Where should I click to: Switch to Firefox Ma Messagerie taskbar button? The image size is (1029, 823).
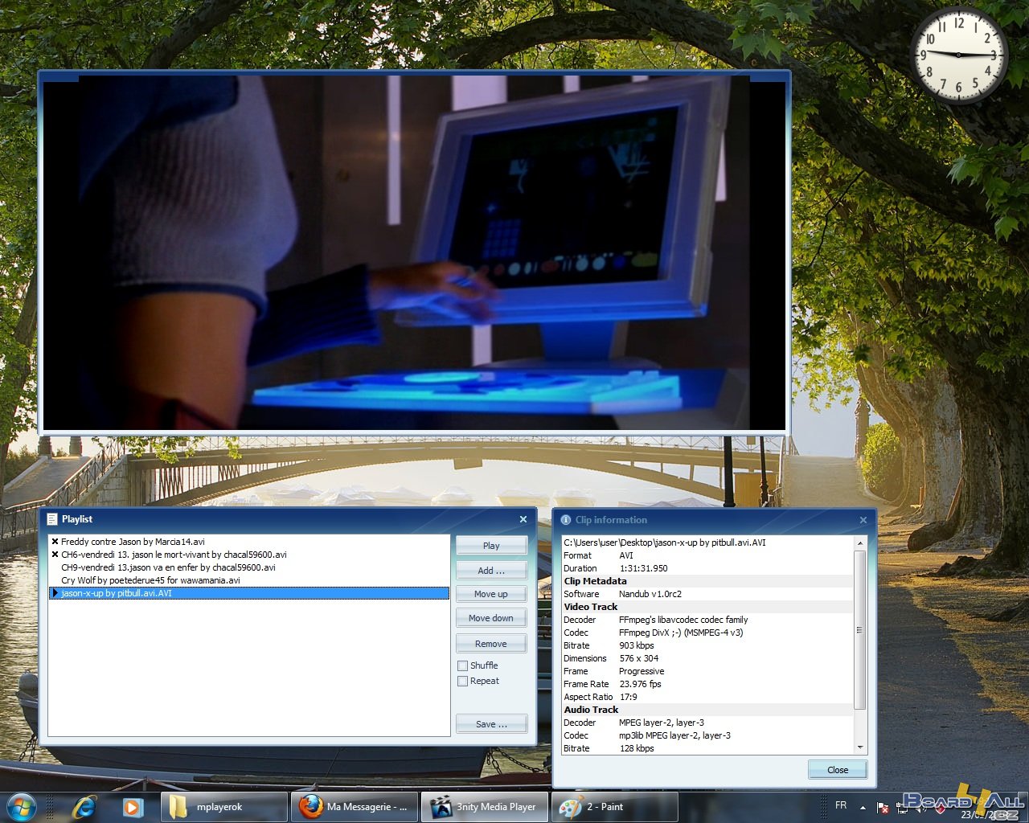click(355, 807)
